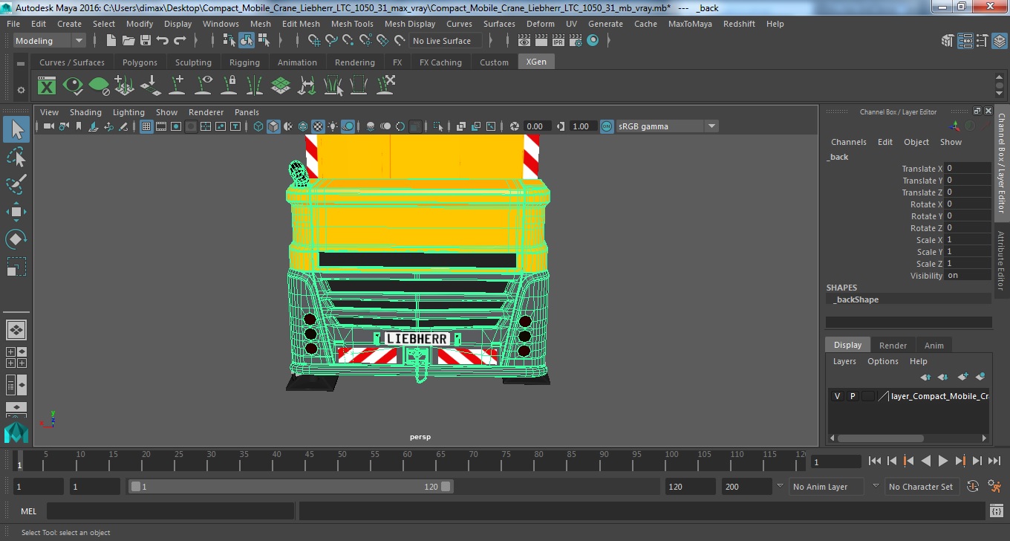This screenshot has width=1010, height=541.
Task: Click create new layer with selected icon
Action: [x=980, y=377]
